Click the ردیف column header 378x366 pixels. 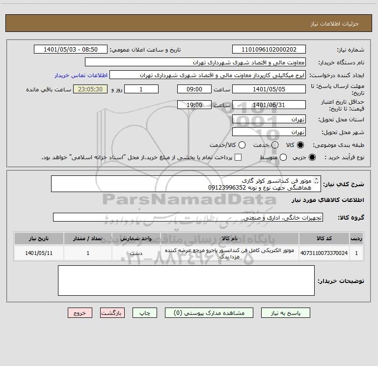(356, 238)
